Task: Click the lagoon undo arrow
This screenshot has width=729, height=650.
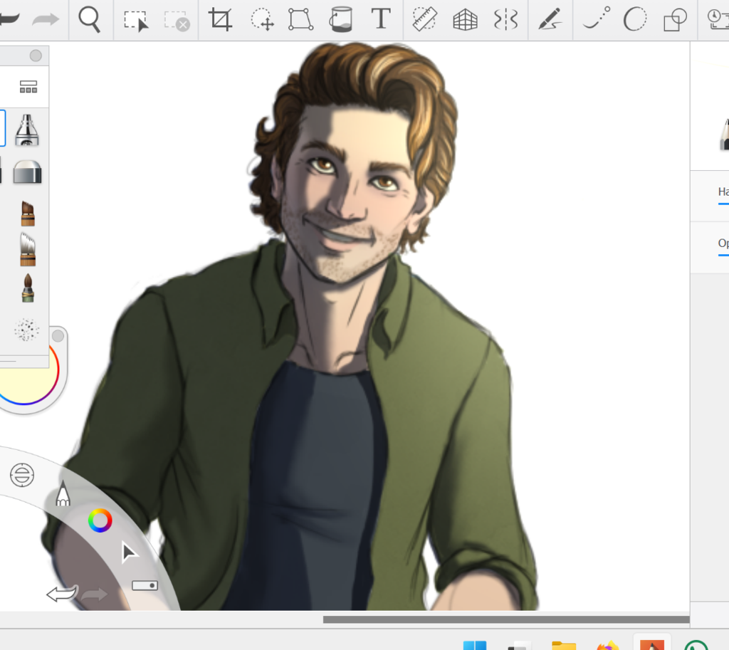Action: point(63,594)
